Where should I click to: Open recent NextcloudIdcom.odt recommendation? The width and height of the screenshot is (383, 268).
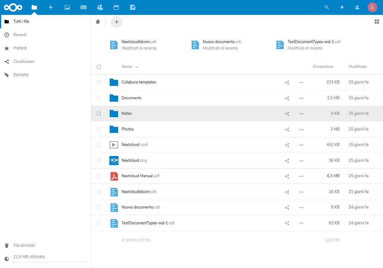(x=133, y=45)
